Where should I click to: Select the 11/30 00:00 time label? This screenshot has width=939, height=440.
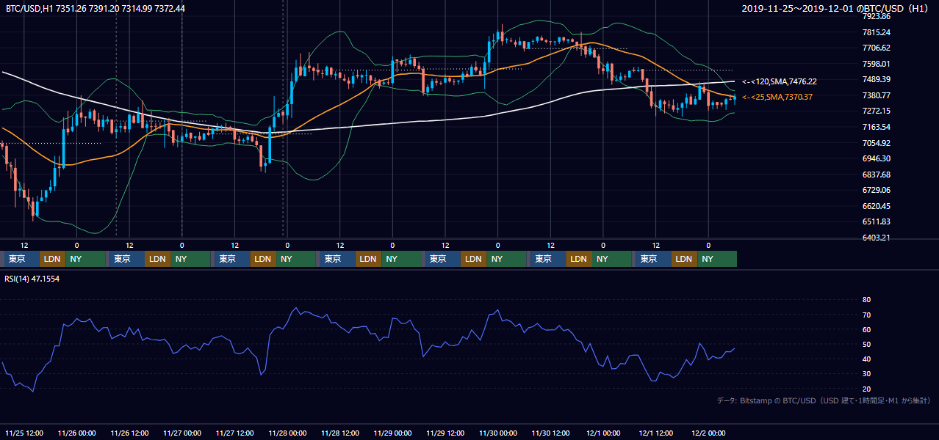(498, 433)
